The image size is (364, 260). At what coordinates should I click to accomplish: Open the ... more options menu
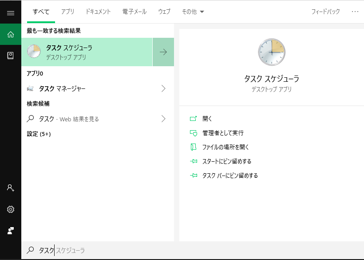coord(355,12)
